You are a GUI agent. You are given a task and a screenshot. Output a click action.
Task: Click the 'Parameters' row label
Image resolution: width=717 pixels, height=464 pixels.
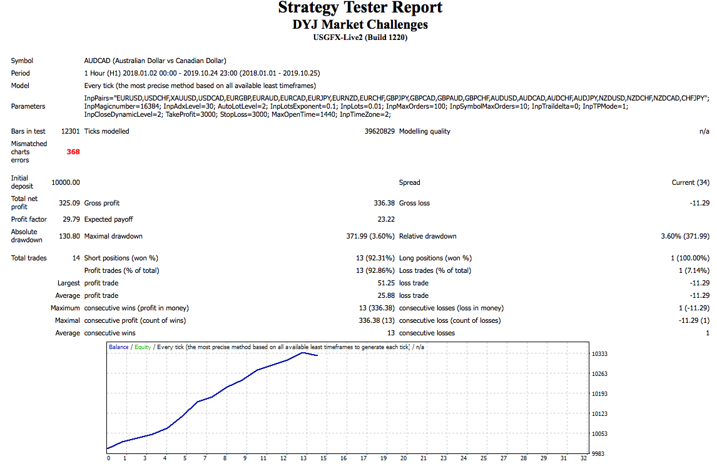pos(28,106)
